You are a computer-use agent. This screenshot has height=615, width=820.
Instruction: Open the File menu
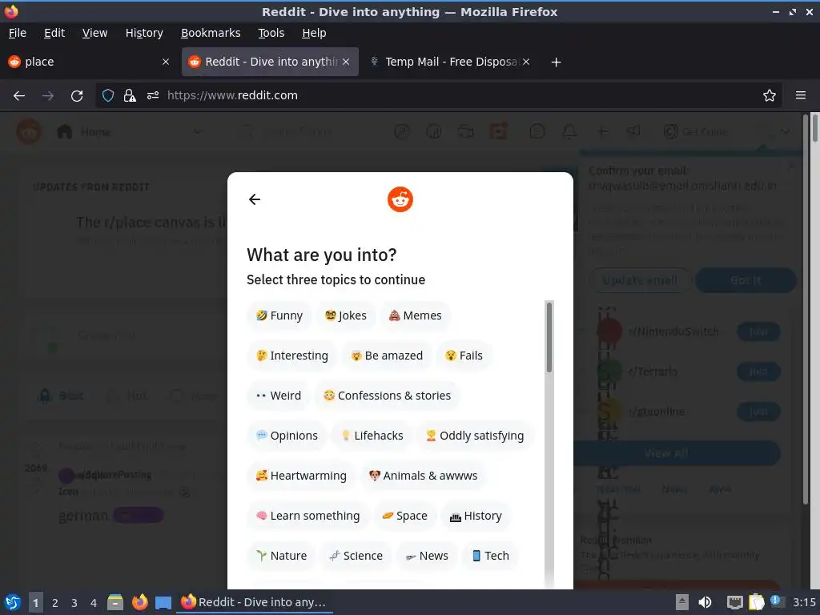pos(18,33)
